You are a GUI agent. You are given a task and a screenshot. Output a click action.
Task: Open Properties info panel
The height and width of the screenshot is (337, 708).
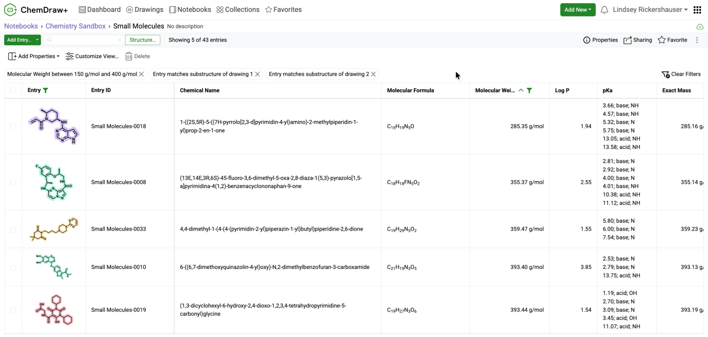[600, 40]
